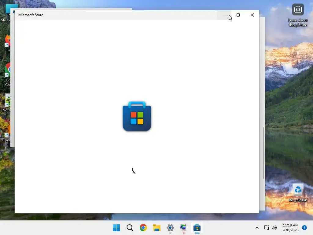Open Recycle Bin desktop icon
The height and width of the screenshot is (235, 313).
click(x=298, y=193)
